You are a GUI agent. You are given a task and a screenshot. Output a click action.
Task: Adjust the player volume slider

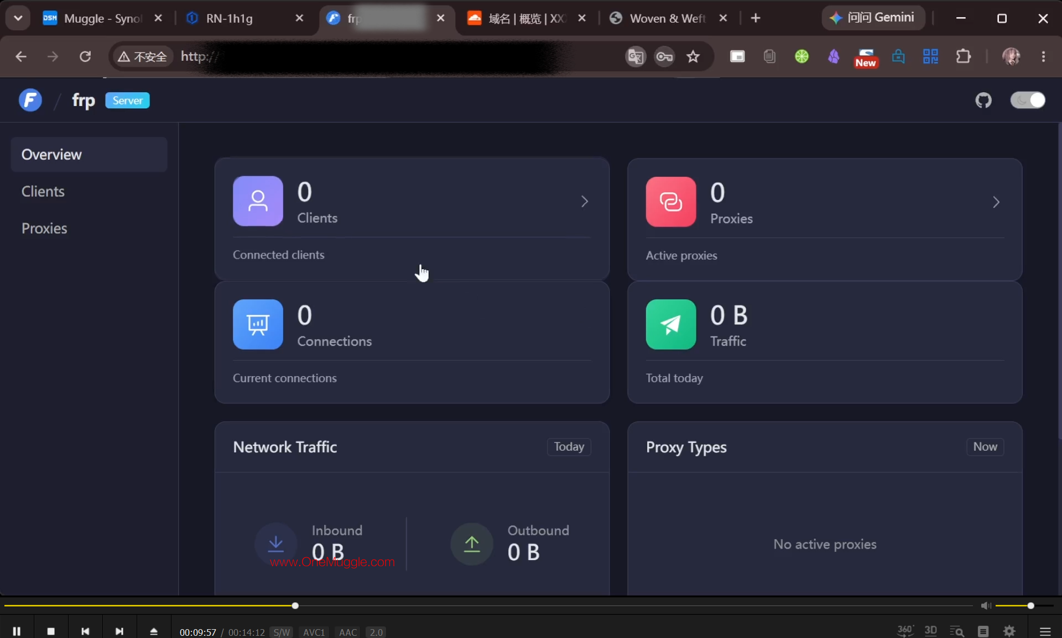coord(1023,606)
